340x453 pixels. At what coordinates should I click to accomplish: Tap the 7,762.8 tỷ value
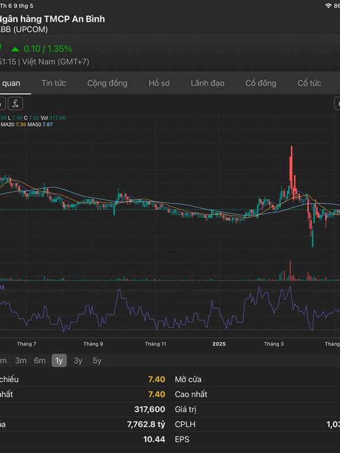[x=146, y=424]
